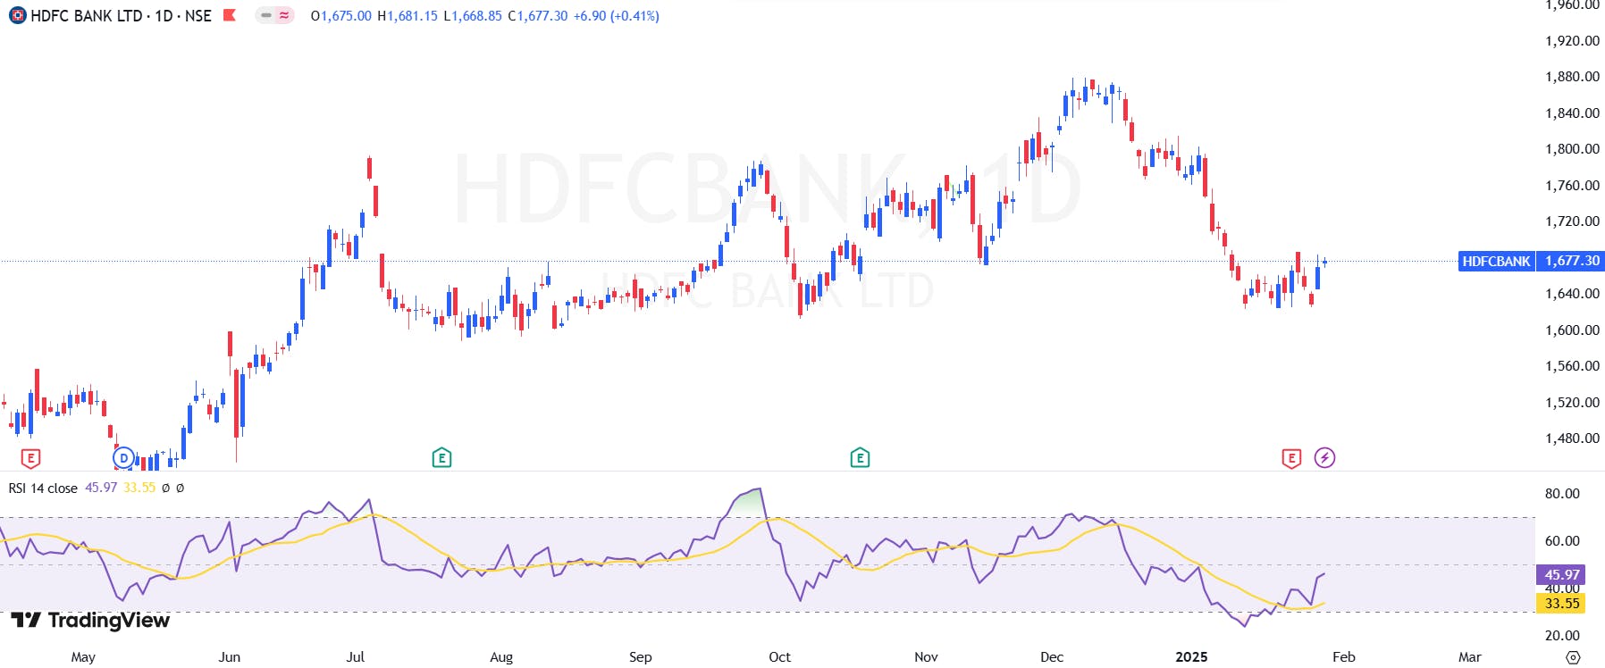Open the red E earnings marker in 2025
The height and width of the screenshot is (668, 1605).
(1291, 458)
